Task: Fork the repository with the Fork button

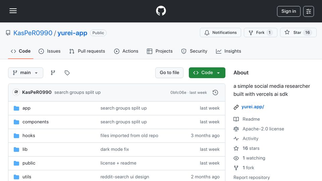Action: (x=260, y=33)
